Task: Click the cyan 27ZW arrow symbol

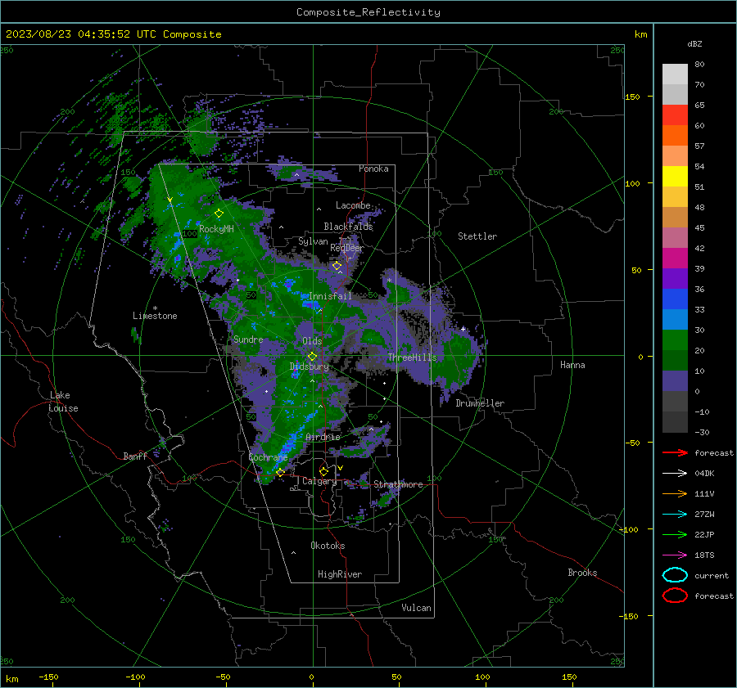Action: click(675, 515)
